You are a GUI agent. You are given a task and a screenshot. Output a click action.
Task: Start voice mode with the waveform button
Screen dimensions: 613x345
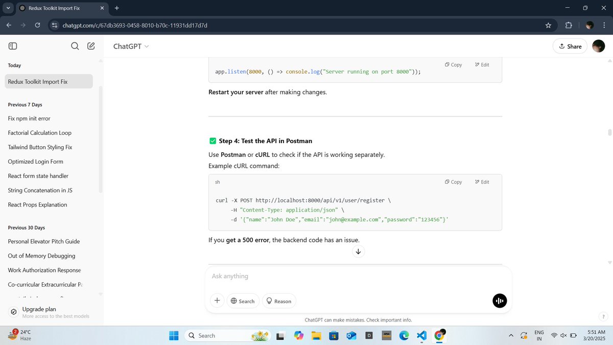tap(500, 301)
